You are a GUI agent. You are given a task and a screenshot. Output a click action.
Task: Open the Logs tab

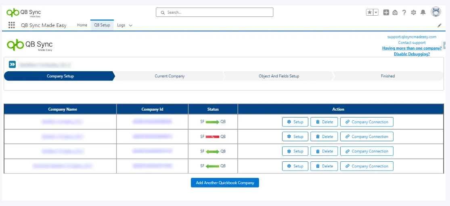pos(121,25)
